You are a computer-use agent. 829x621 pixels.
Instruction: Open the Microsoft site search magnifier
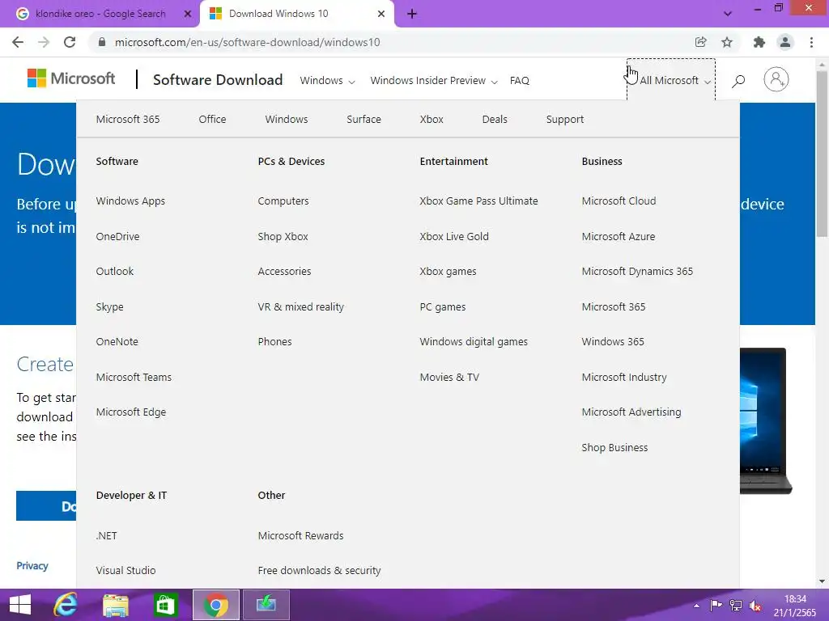pyautogui.click(x=738, y=80)
